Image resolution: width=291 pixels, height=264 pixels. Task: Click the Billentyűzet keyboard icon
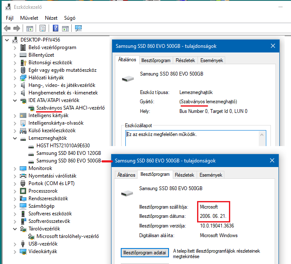point(23,55)
